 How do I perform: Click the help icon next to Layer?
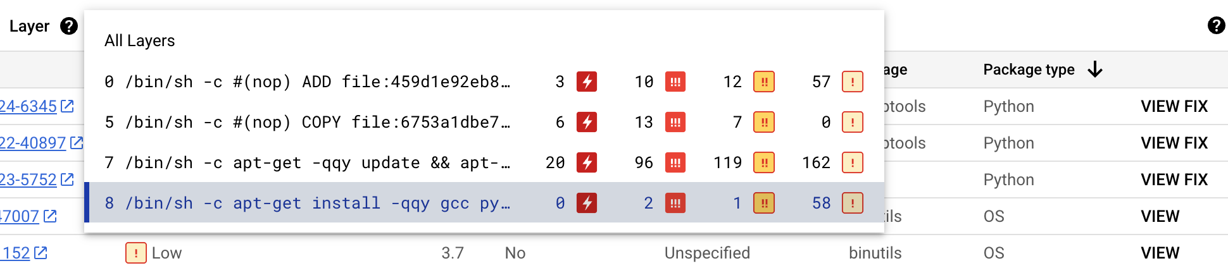(69, 26)
